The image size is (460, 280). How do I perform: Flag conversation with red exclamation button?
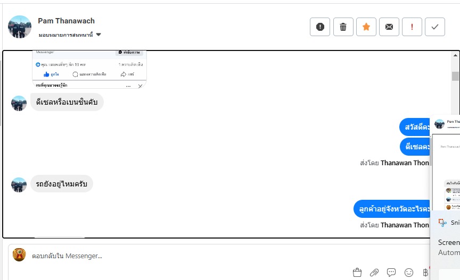point(412,27)
